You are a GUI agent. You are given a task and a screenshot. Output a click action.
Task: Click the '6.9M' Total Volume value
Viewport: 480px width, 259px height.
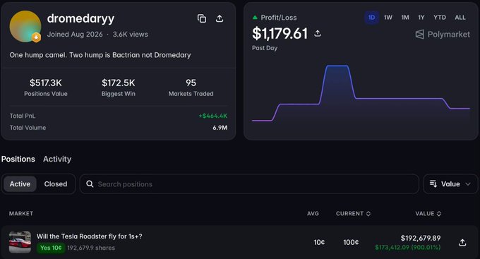pyautogui.click(x=220, y=128)
